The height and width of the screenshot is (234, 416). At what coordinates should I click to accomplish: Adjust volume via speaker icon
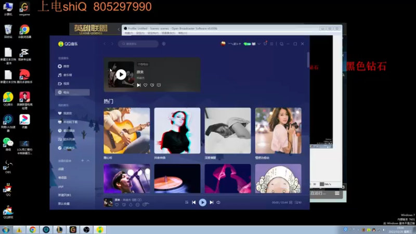[218, 202]
